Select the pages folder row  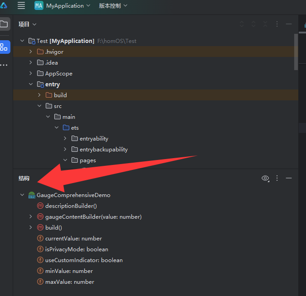tap(156, 160)
